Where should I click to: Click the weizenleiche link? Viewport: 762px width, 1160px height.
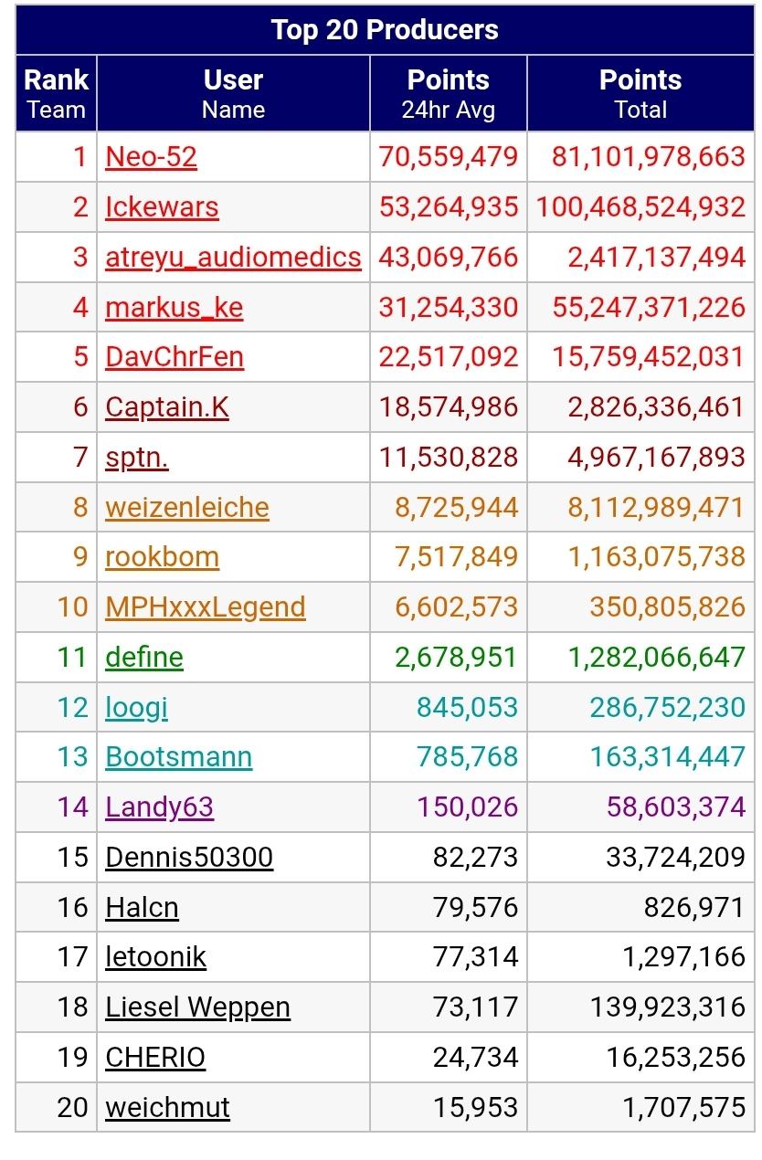coord(187,507)
